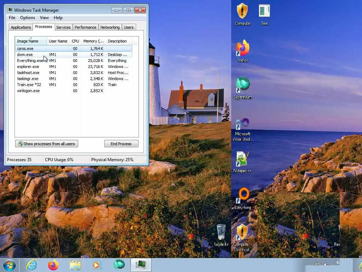
Task: Click the Desktop ... description of dwm.exe
Action: (117, 55)
